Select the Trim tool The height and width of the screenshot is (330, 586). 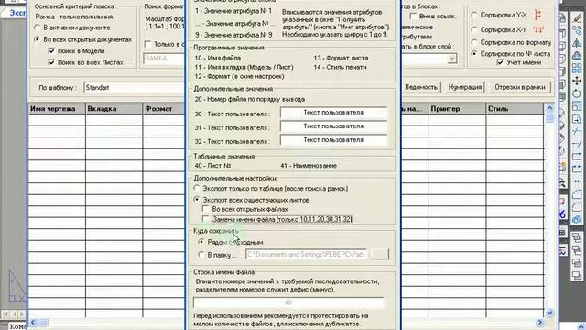[577, 131]
